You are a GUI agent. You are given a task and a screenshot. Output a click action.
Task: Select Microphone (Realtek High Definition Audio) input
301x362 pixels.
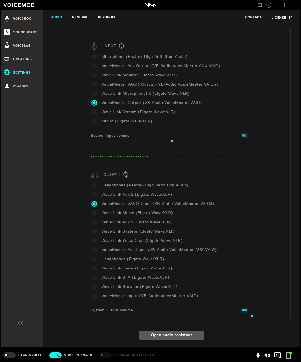click(139, 57)
